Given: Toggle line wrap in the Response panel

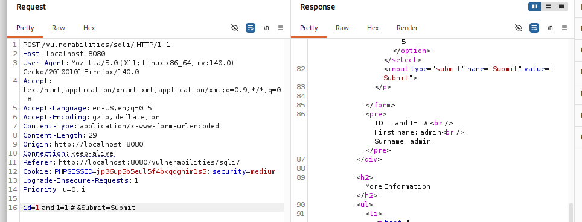Looking at the screenshot, I should click(x=534, y=28).
